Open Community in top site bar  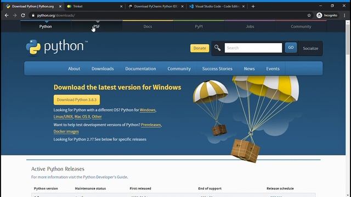click(x=301, y=26)
